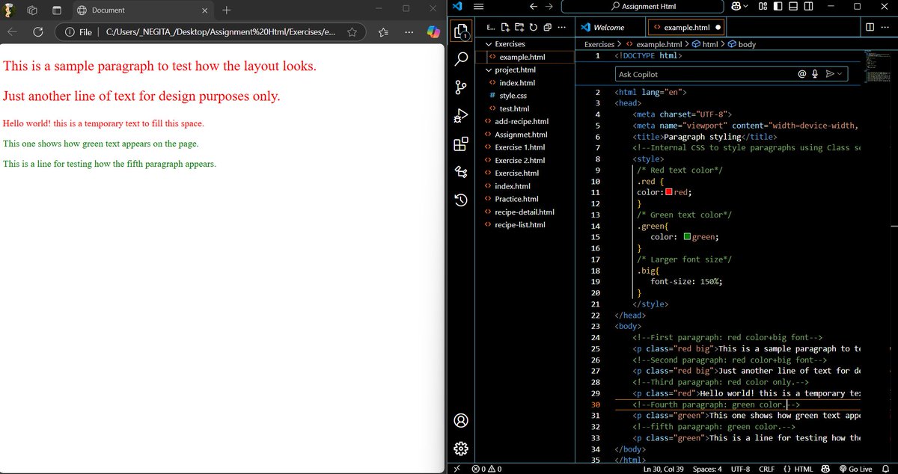898x474 pixels.
Task: Open Source Control view
Action: coord(461,87)
